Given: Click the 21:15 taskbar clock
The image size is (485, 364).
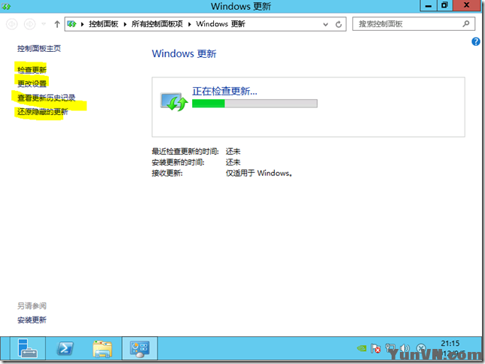Looking at the screenshot, I should click(x=450, y=344).
